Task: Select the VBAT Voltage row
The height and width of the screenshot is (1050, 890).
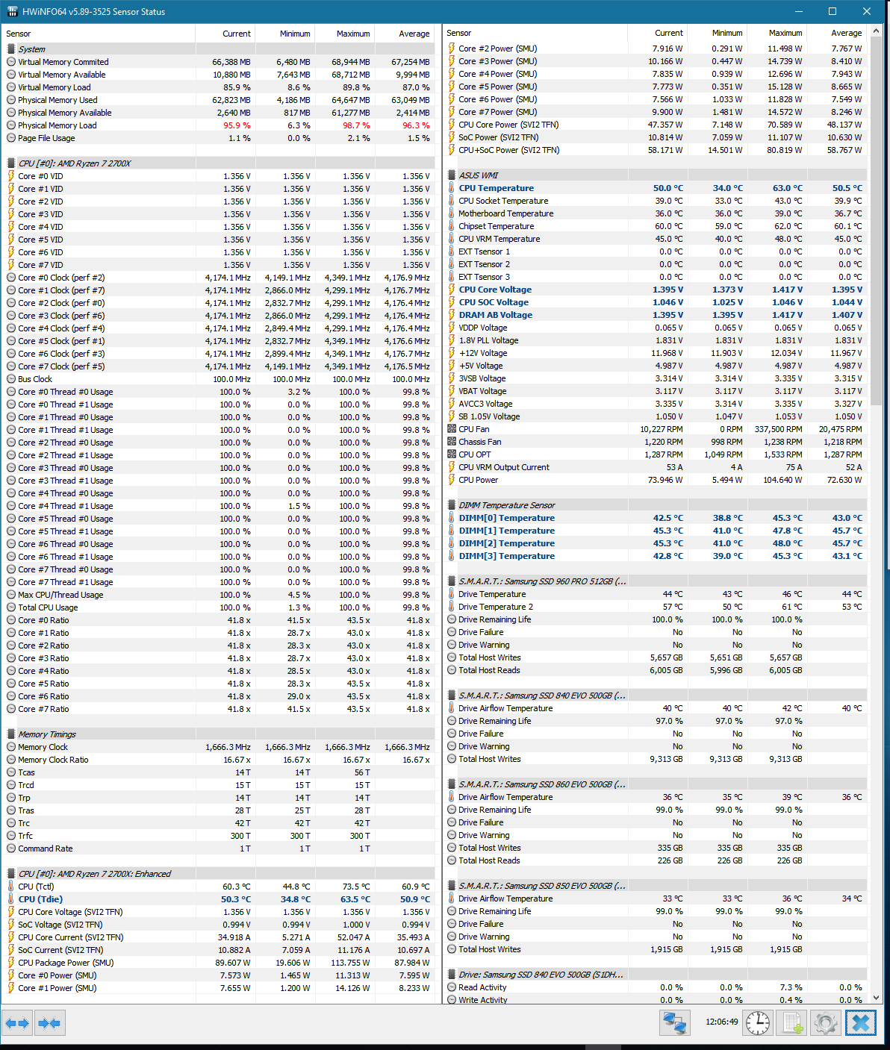Action: pyautogui.click(x=656, y=391)
